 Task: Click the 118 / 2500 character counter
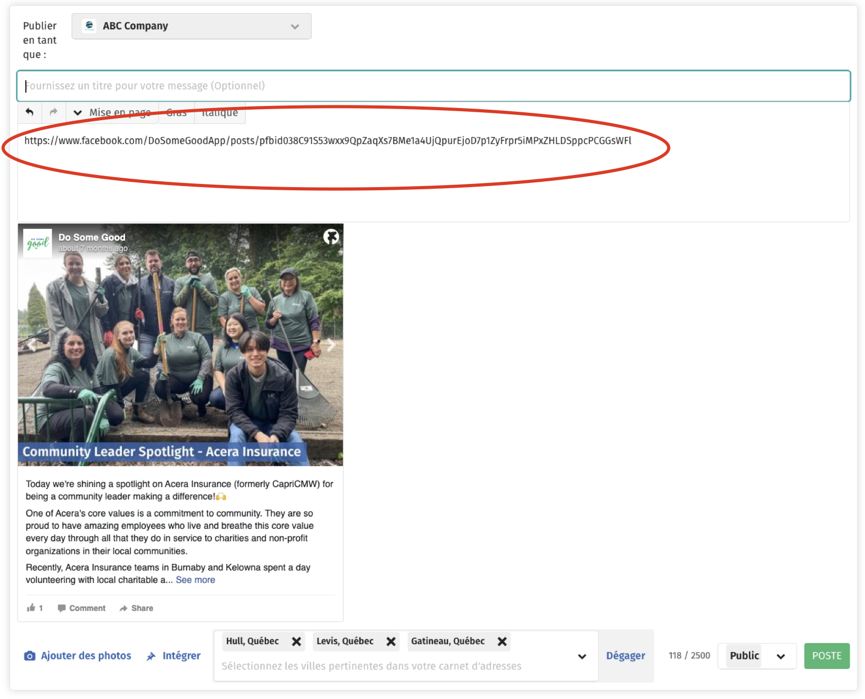689,656
